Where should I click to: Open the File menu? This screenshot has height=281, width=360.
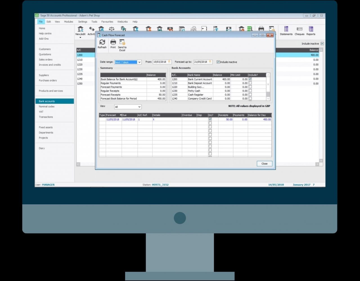tap(41, 22)
